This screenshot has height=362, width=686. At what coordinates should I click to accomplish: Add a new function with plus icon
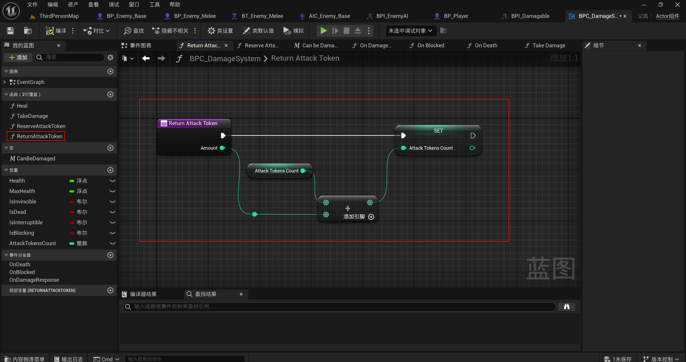[110, 94]
